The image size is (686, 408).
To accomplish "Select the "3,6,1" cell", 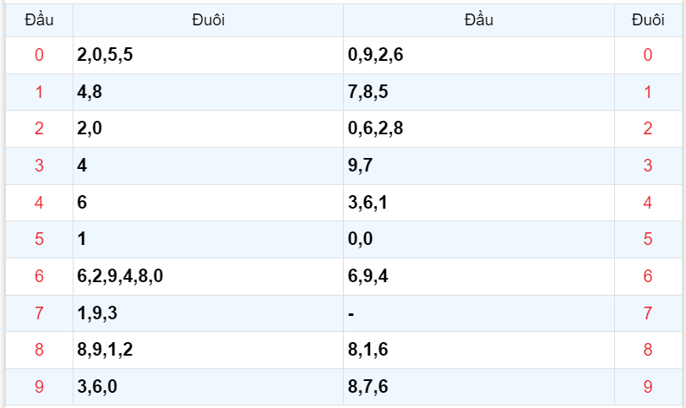I will coord(368,203).
